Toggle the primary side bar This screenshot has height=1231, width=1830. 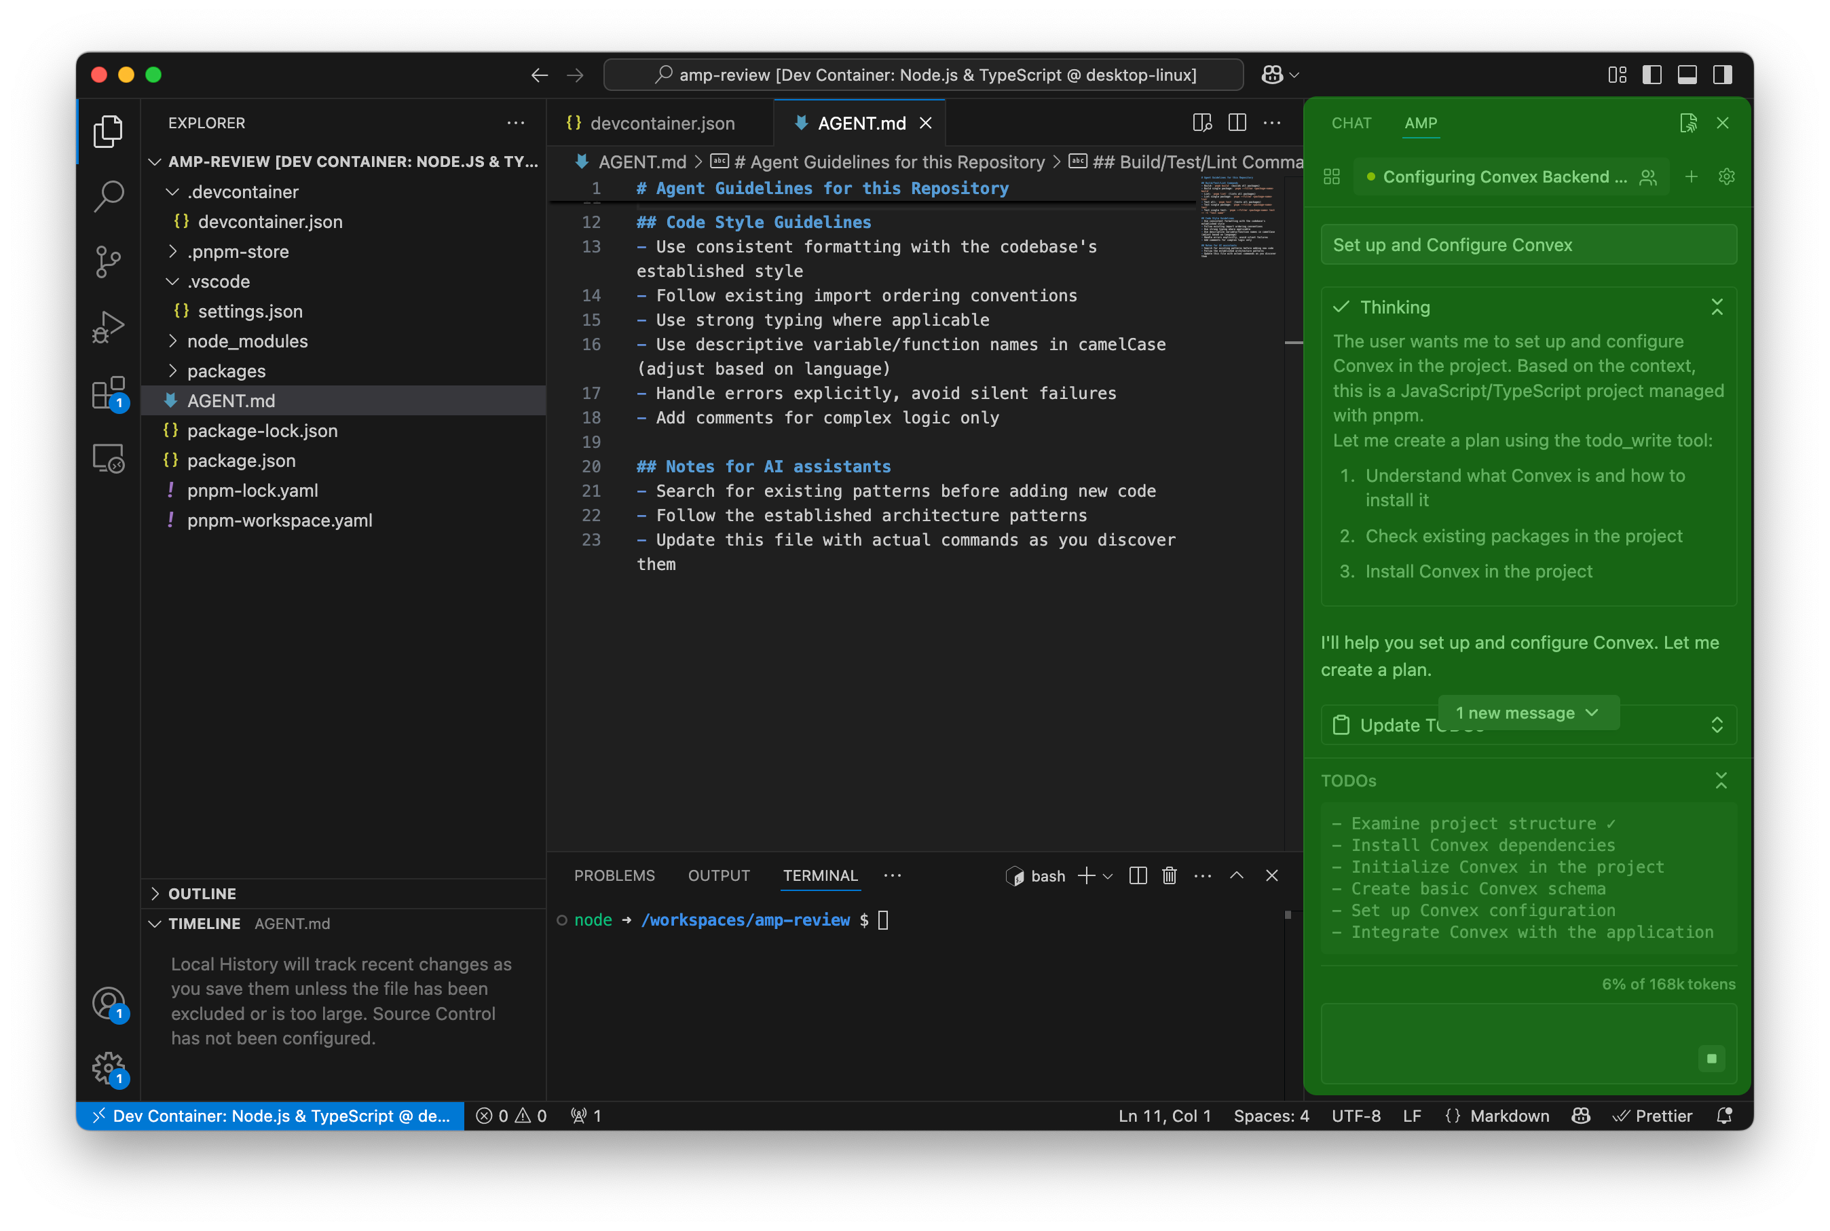point(1651,75)
